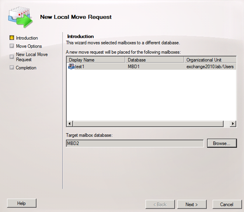Click the Completion step indicator box

[x=11, y=67]
